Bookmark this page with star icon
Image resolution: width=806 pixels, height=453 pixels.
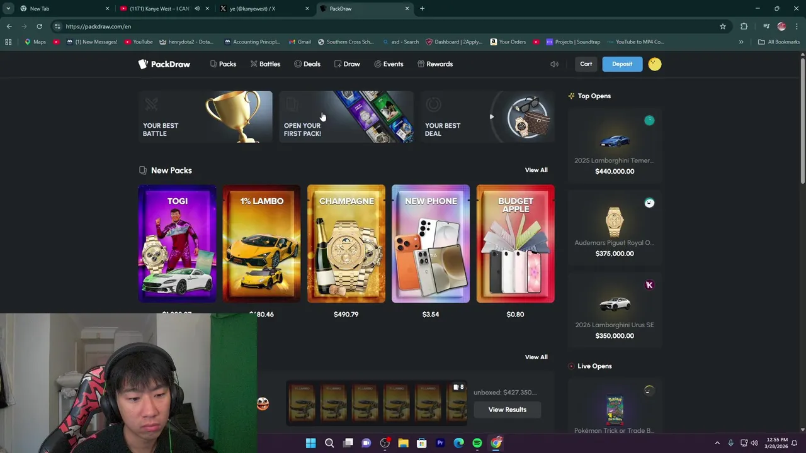click(x=723, y=26)
